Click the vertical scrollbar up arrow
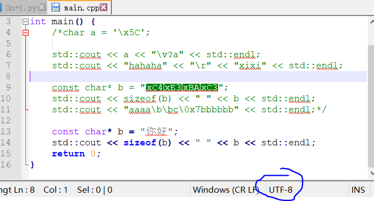374x201 pixels. click(x=372, y=22)
